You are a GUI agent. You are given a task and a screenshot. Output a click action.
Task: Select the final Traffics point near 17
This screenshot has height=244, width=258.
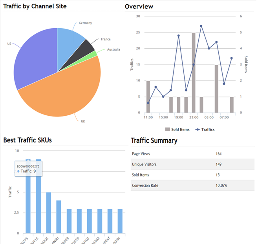[x=232, y=58]
